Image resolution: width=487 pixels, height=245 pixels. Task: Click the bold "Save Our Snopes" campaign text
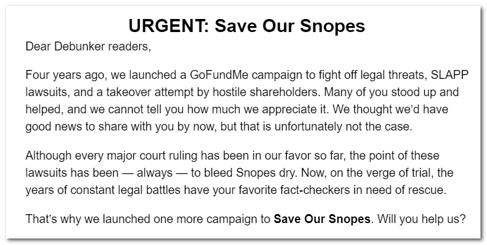click(322, 219)
